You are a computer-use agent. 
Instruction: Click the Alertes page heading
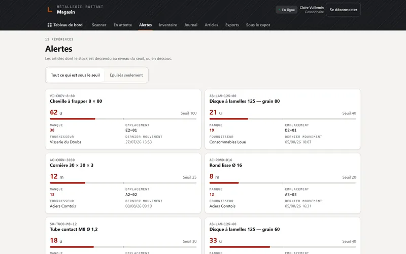tap(58, 49)
